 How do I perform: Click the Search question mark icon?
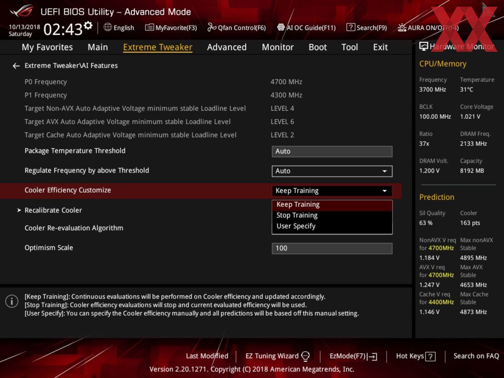pos(351,27)
